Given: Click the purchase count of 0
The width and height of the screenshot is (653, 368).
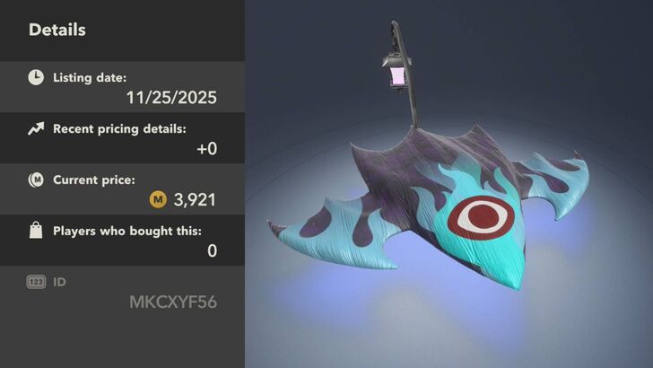Looking at the screenshot, I should coord(212,251).
